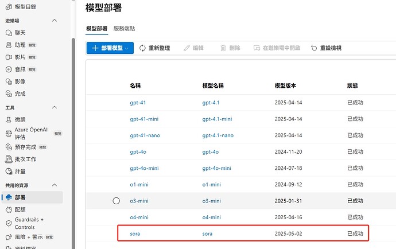
Task: Click the 影像 image icon
Action: [x=9, y=81]
